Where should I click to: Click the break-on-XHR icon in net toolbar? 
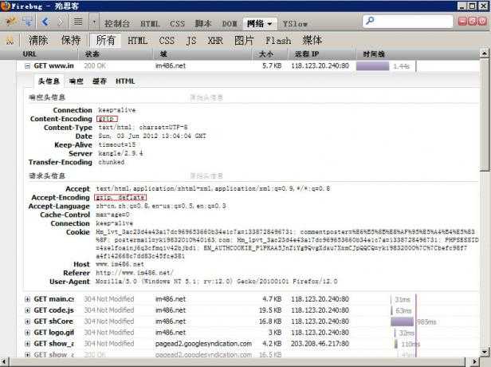click(x=10, y=41)
